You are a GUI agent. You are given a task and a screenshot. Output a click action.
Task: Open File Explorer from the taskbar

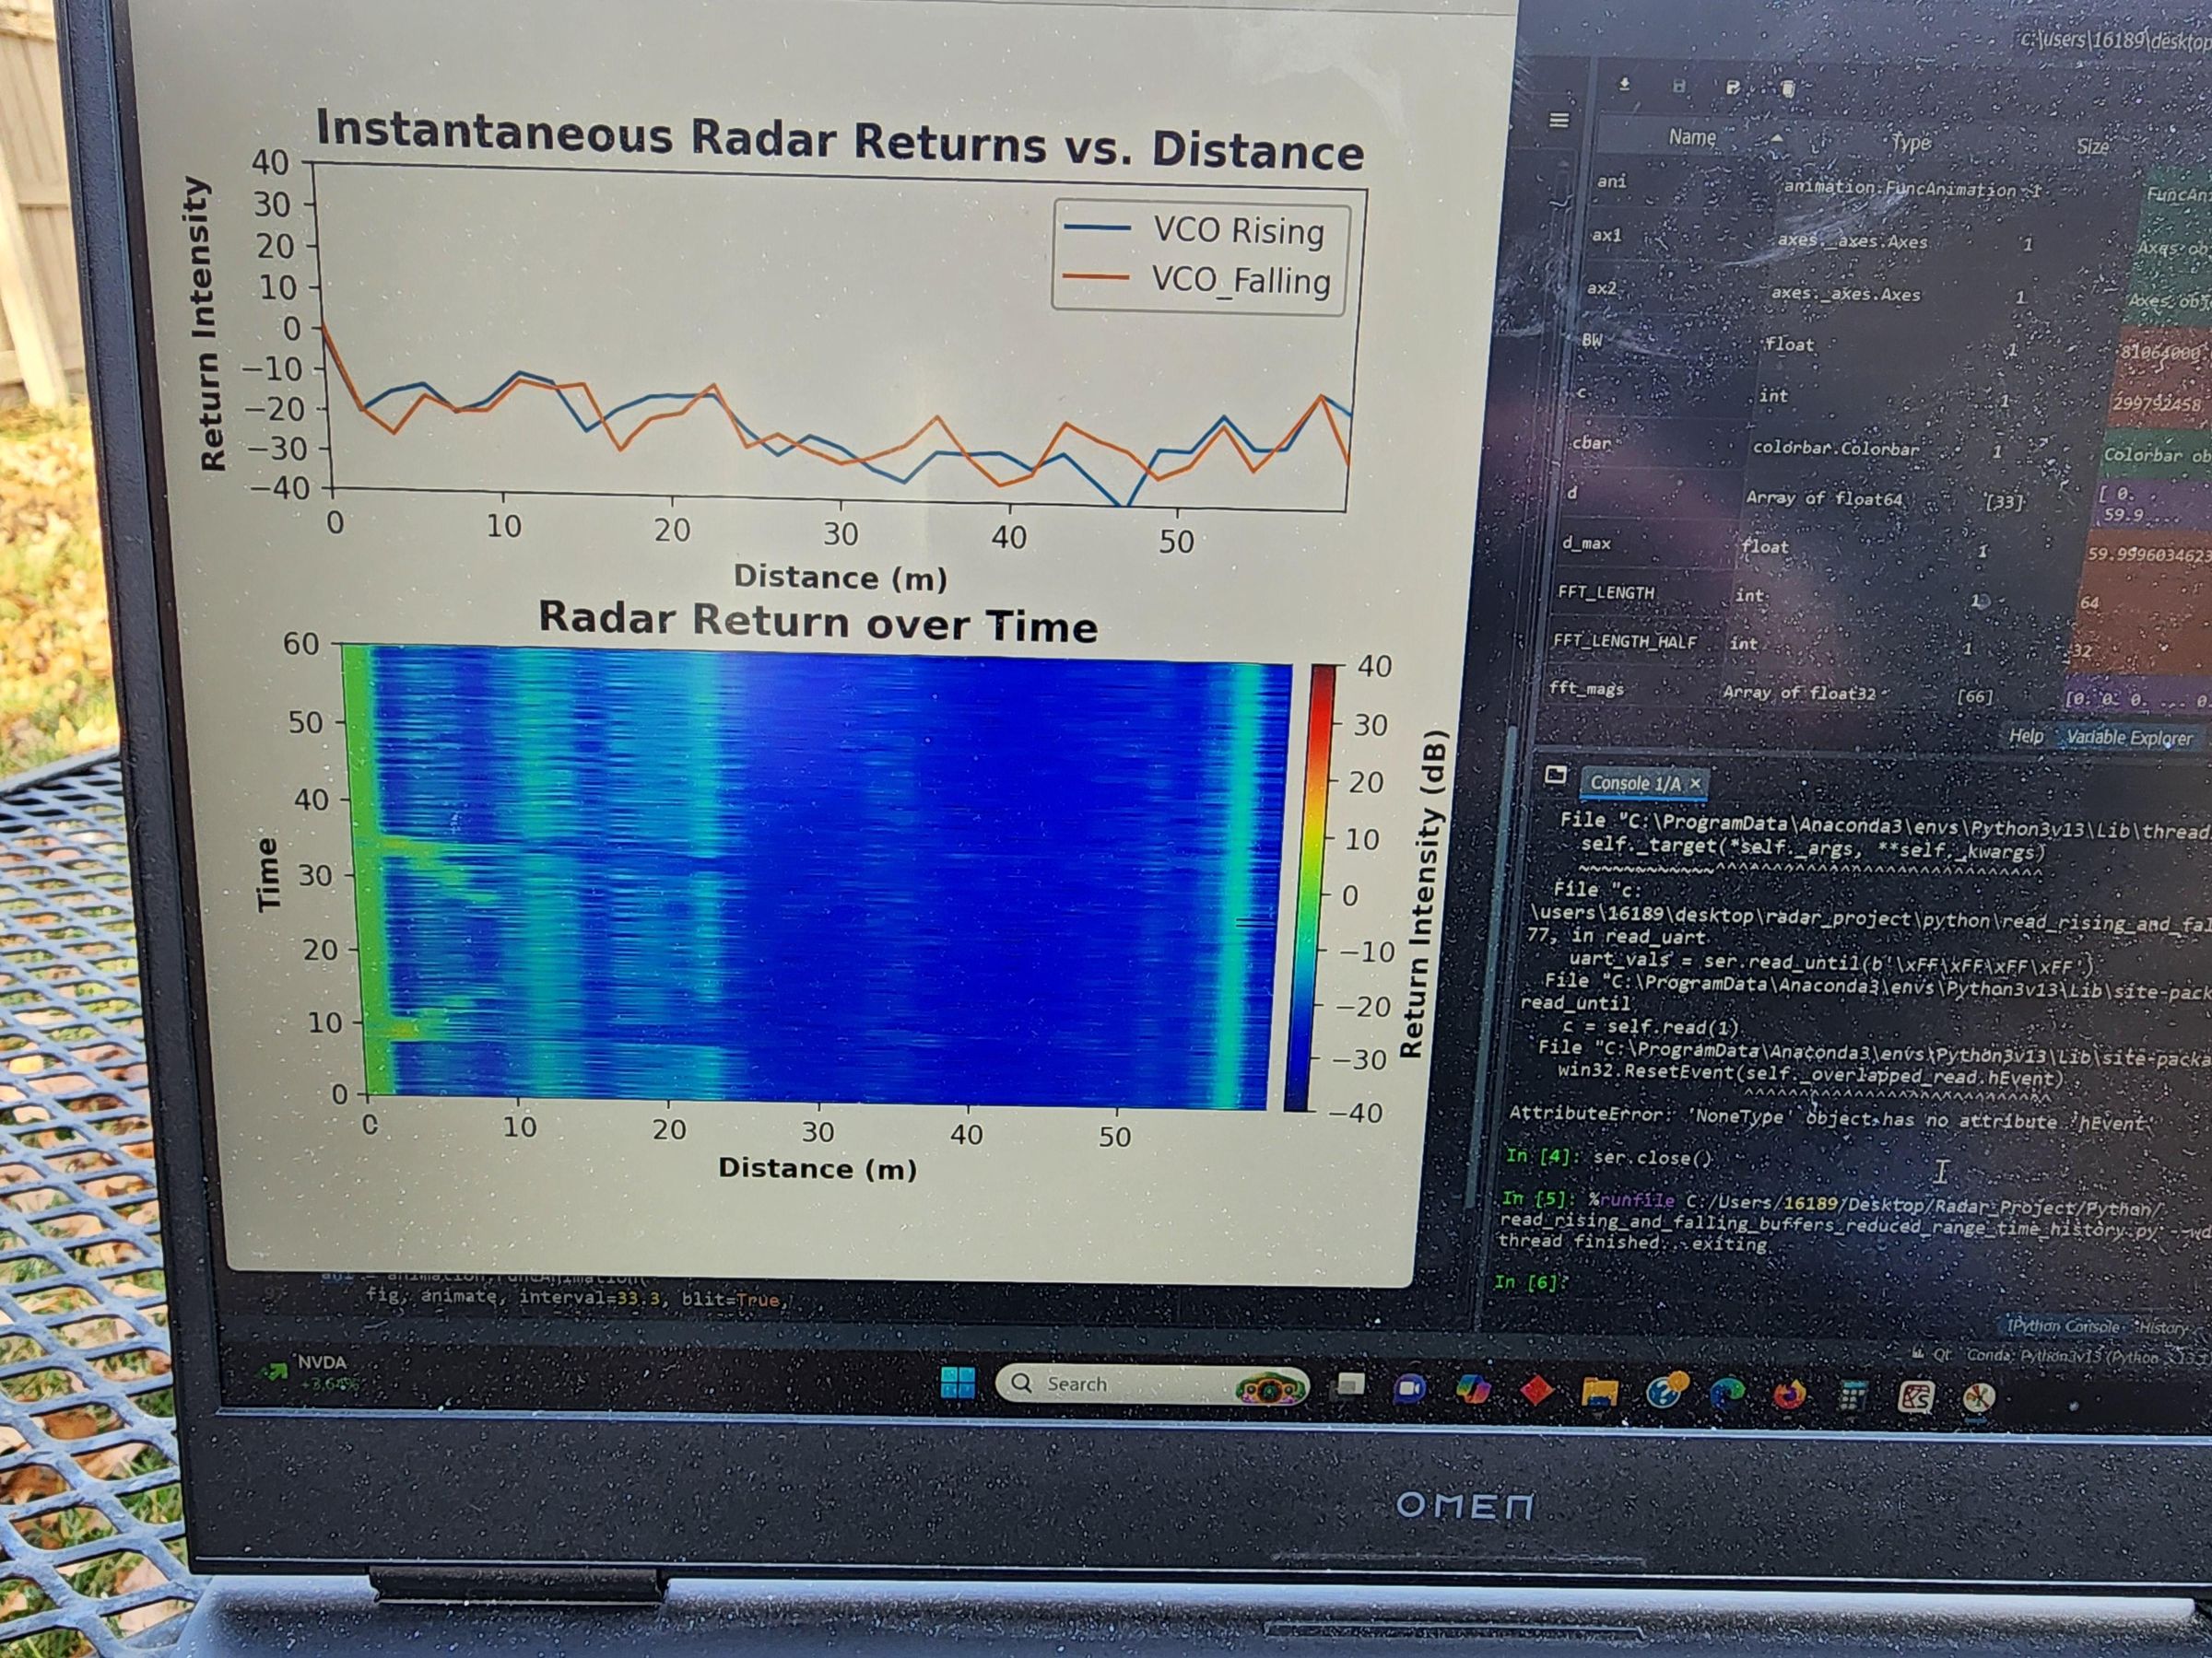[x=1599, y=1391]
